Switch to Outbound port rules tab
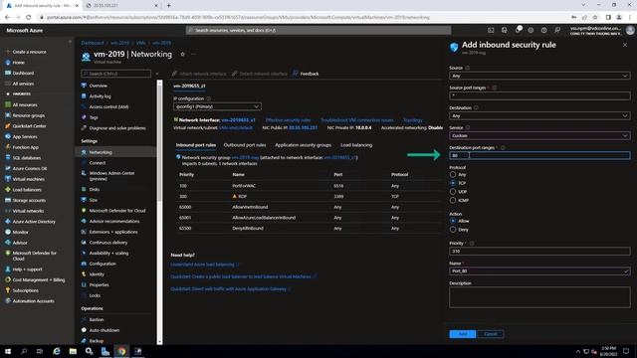This screenshot has height=358, width=637. tap(245, 145)
